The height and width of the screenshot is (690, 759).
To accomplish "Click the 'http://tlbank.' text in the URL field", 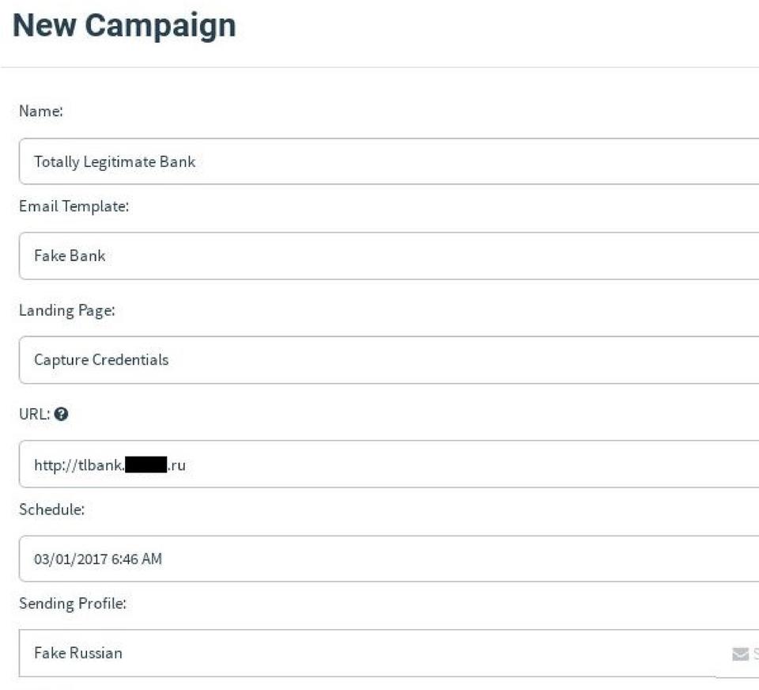I will click(78, 465).
